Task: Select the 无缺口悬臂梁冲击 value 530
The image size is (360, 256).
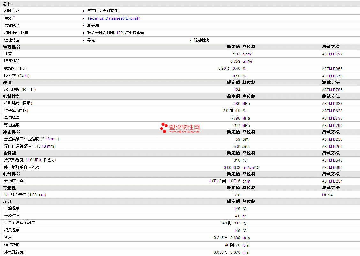Action: coord(237,147)
